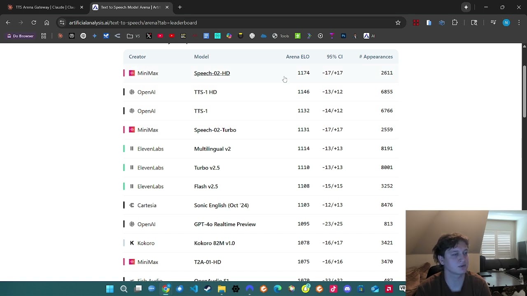Select Sonic English (Oct '24) model

pos(222,205)
